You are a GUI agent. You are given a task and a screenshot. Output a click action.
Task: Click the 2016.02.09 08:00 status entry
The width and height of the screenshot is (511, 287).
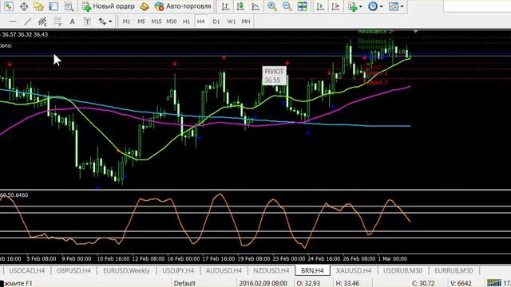263,283
